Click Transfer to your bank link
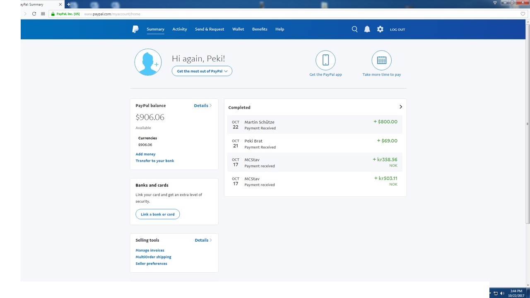This screenshot has height=298, width=530. click(155, 160)
